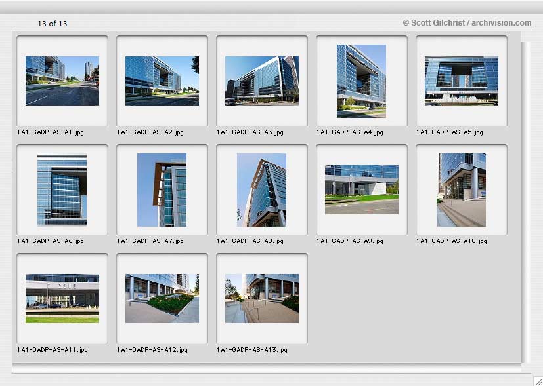Click the filename 1A1-GADP-AS-A12.jpg

pos(152,350)
